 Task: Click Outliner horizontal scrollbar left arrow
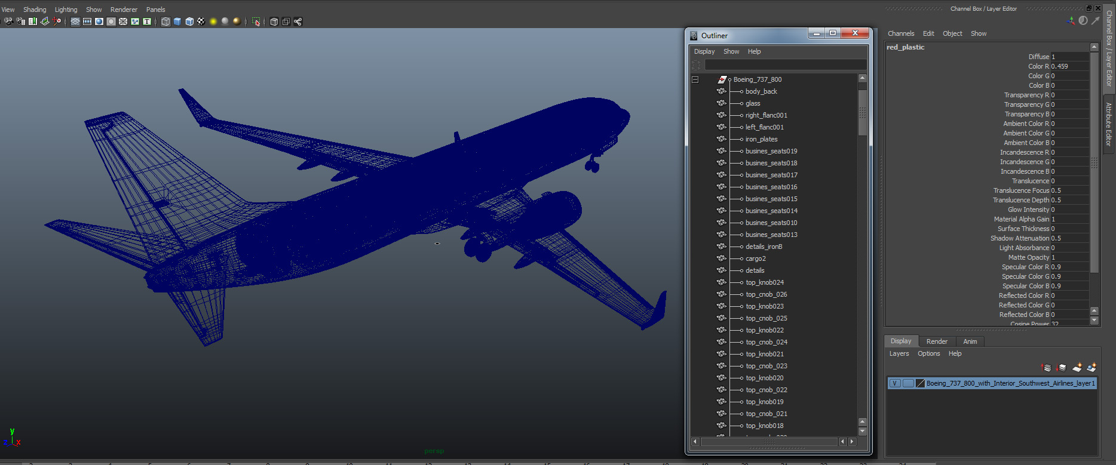coord(695,442)
